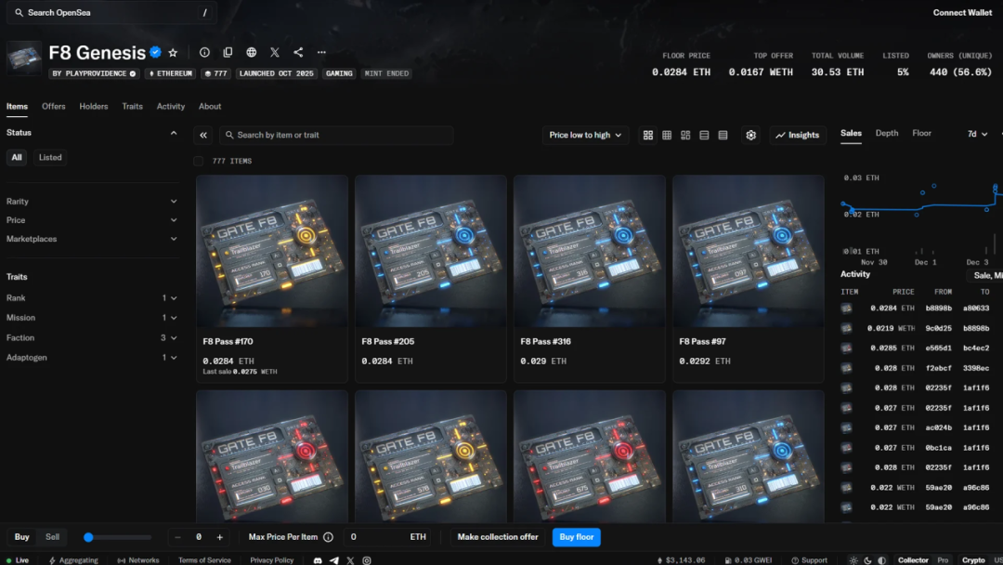Switch chart to Floor tab
The height and width of the screenshot is (565, 1003).
pos(922,133)
